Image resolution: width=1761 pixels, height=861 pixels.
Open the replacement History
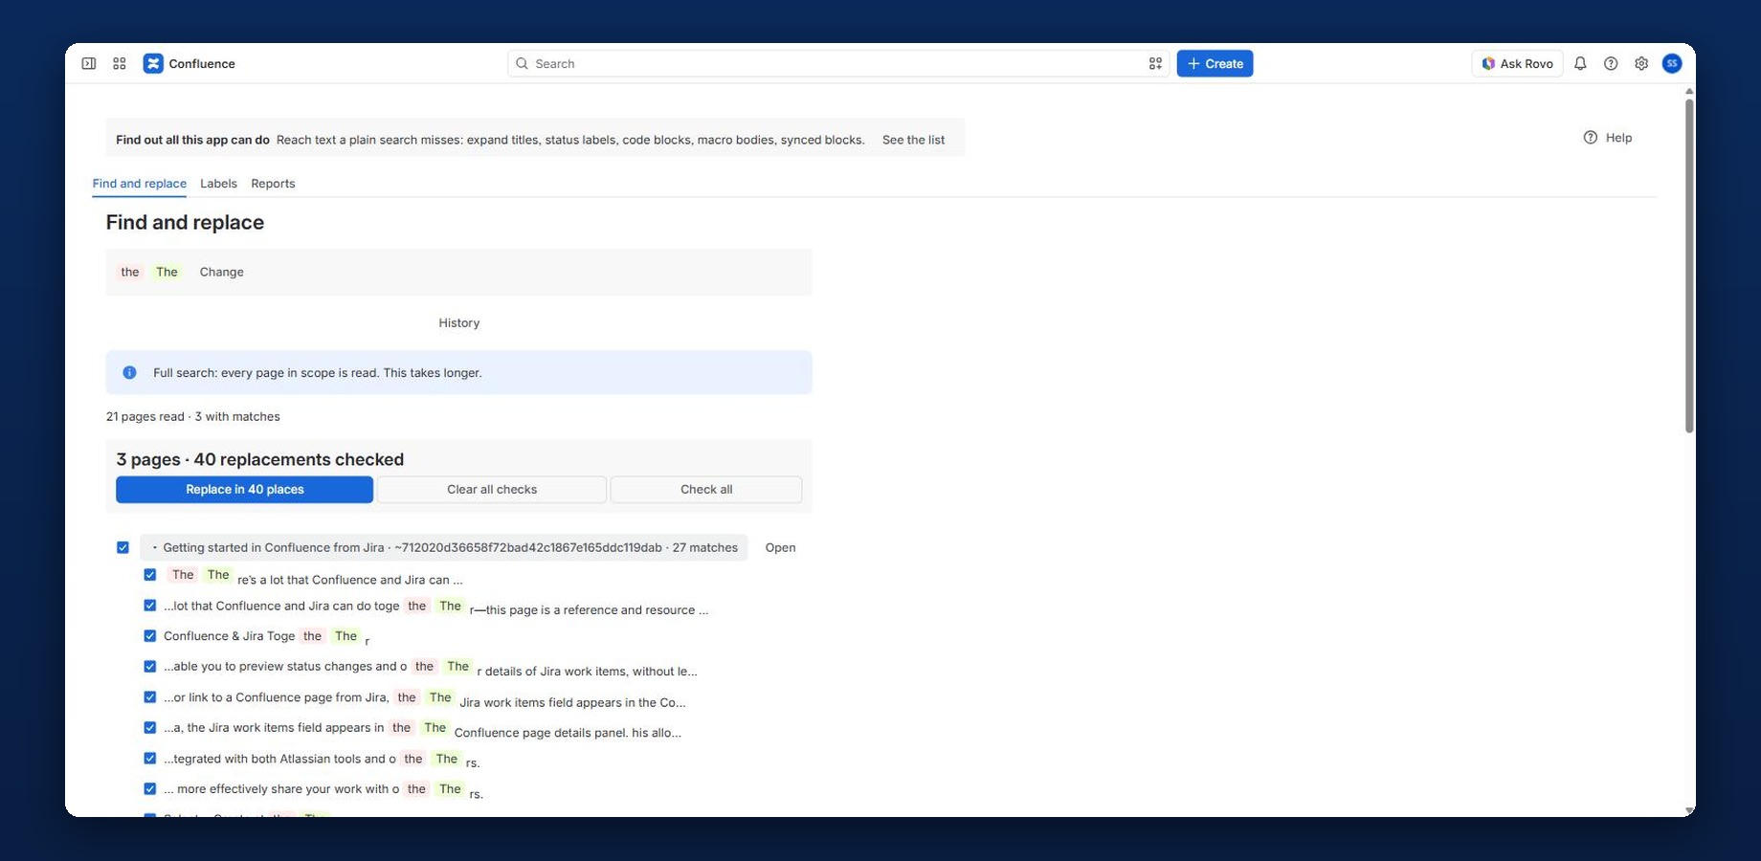459,322
